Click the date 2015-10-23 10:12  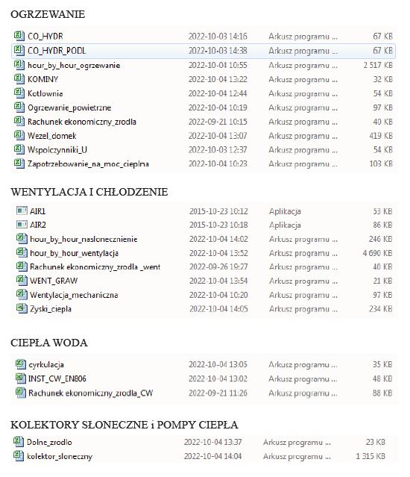point(218,211)
